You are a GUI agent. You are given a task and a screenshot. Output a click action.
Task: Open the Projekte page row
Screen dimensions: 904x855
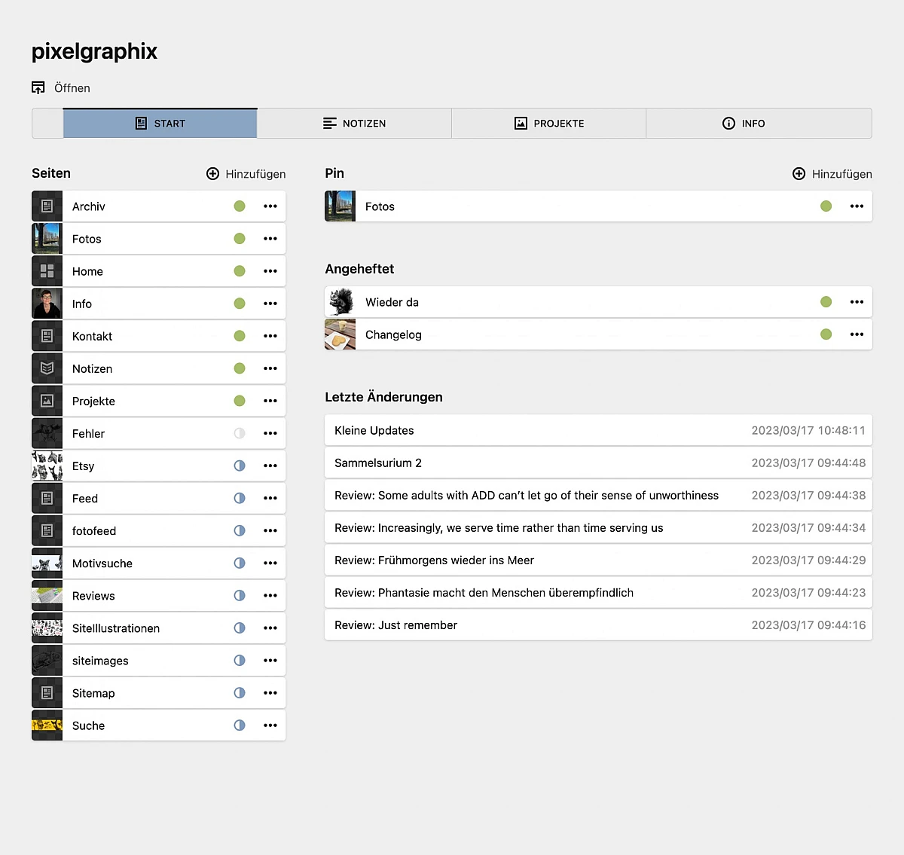tap(158, 401)
